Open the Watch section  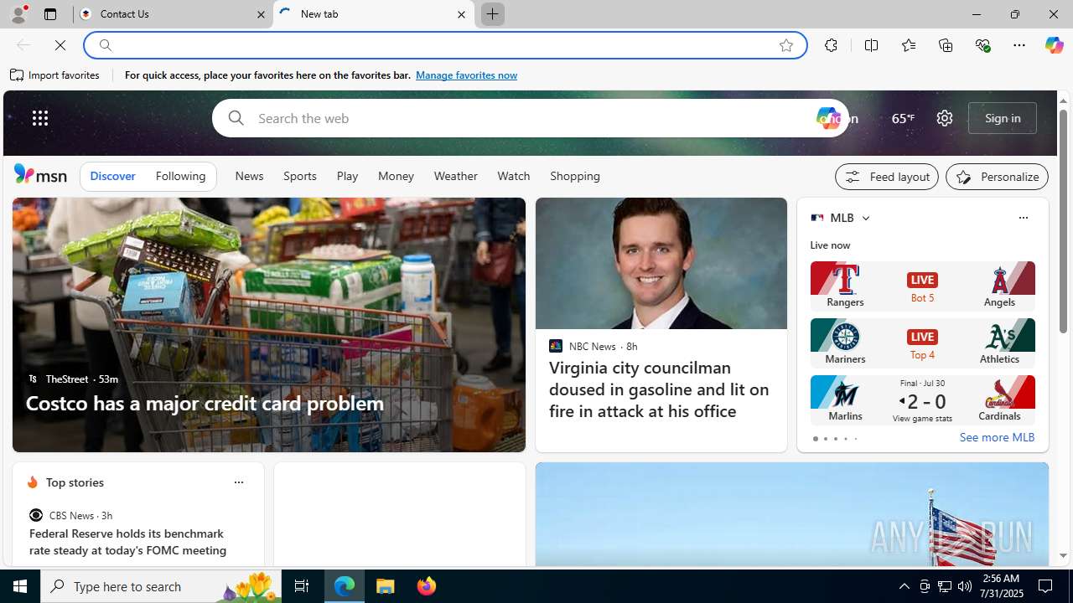pyautogui.click(x=513, y=176)
